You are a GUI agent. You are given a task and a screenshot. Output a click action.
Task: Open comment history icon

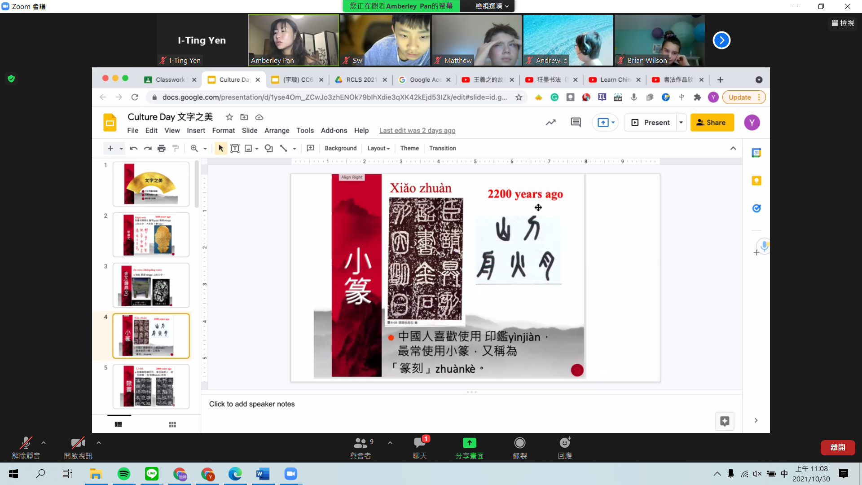tap(576, 122)
